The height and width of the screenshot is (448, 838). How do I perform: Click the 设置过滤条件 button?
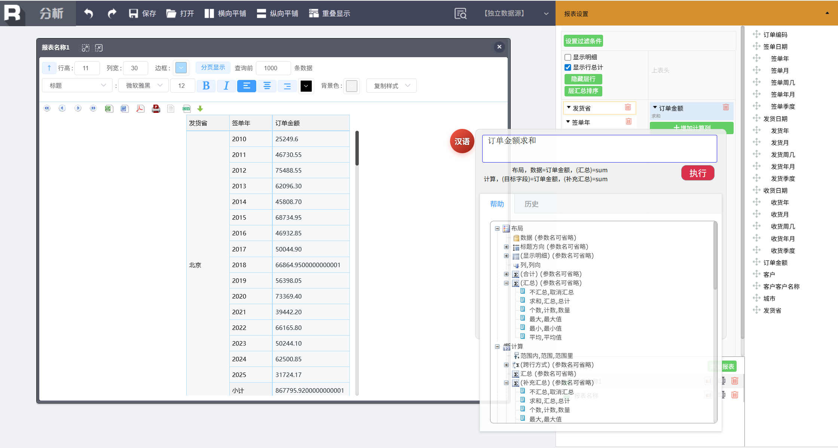(583, 41)
